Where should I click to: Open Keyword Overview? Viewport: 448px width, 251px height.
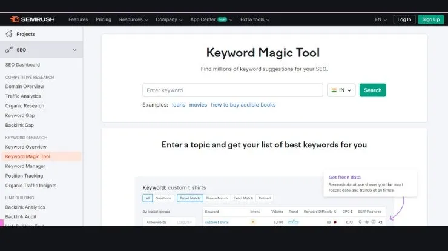pyautogui.click(x=25, y=147)
